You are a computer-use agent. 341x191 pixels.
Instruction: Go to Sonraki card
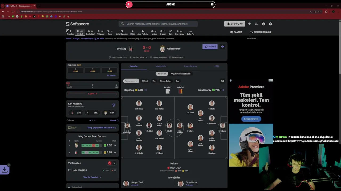[x=114, y=120]
